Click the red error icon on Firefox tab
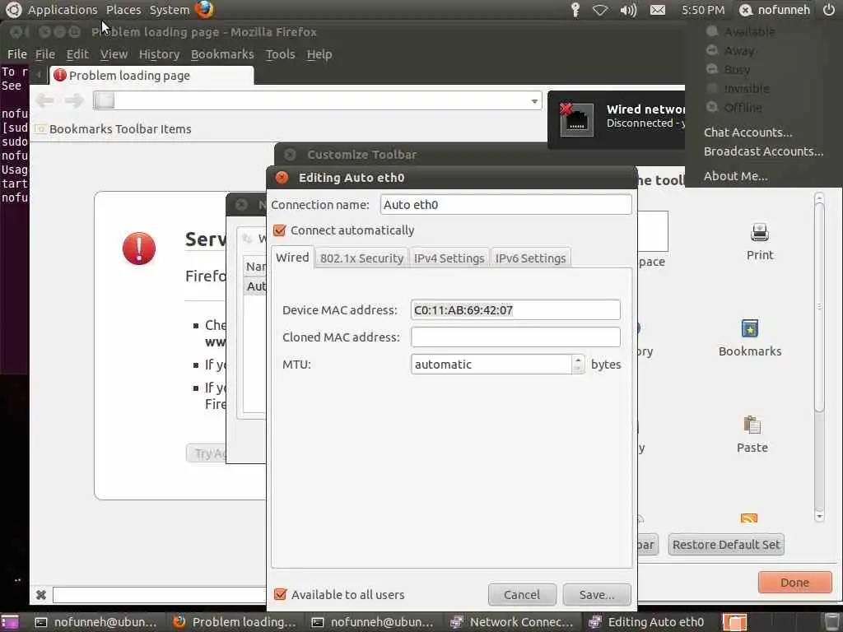Viewport: 843px width, 632px height. point(59,75)
